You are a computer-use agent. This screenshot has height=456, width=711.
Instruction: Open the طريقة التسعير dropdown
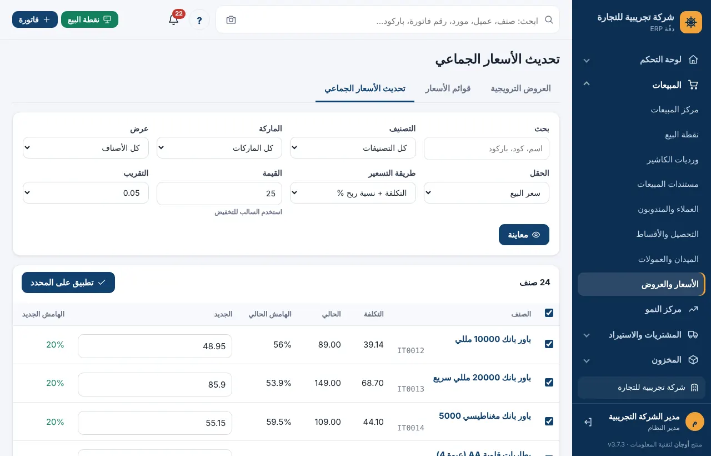[x=353, y=193]
